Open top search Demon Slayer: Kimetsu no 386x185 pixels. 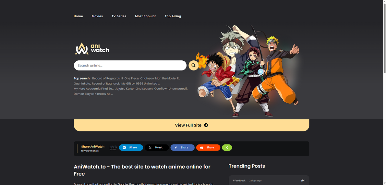[93, 93]
